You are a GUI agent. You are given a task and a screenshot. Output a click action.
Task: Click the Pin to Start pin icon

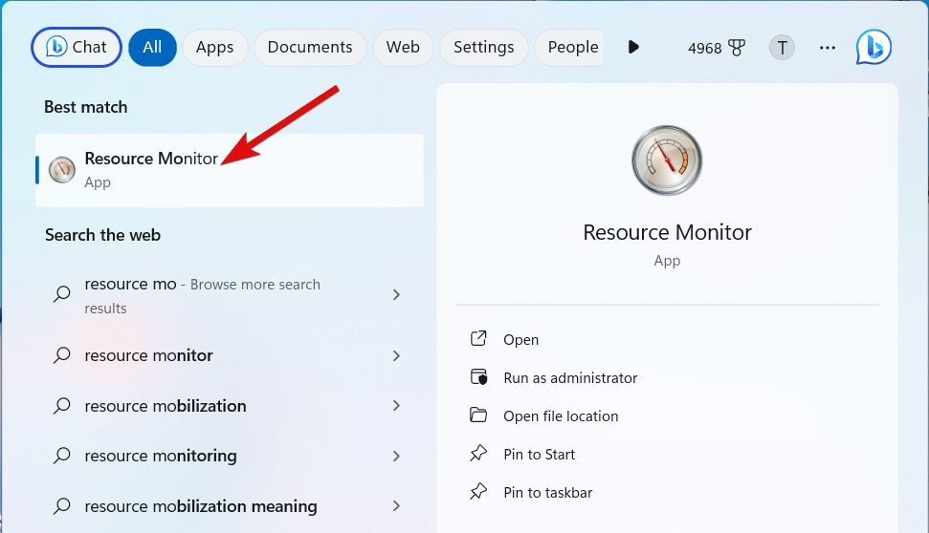(x=478, y=454)
